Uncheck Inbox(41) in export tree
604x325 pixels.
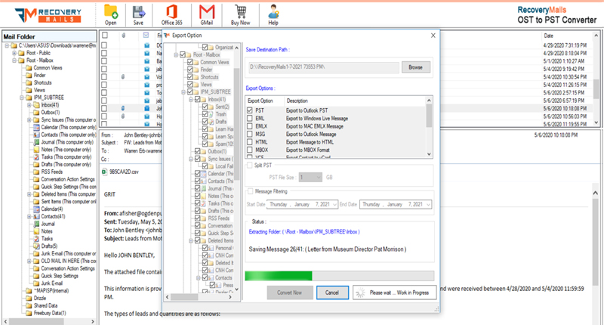[198, 99]
